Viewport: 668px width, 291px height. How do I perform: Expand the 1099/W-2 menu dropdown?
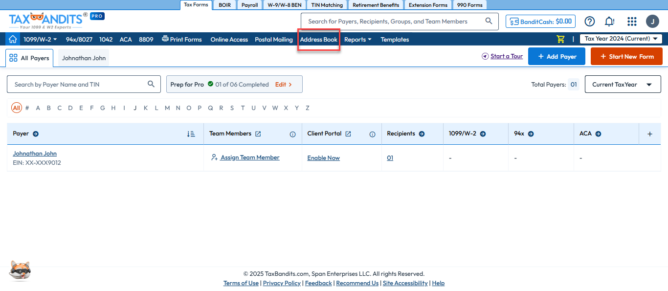pos(40,39)
